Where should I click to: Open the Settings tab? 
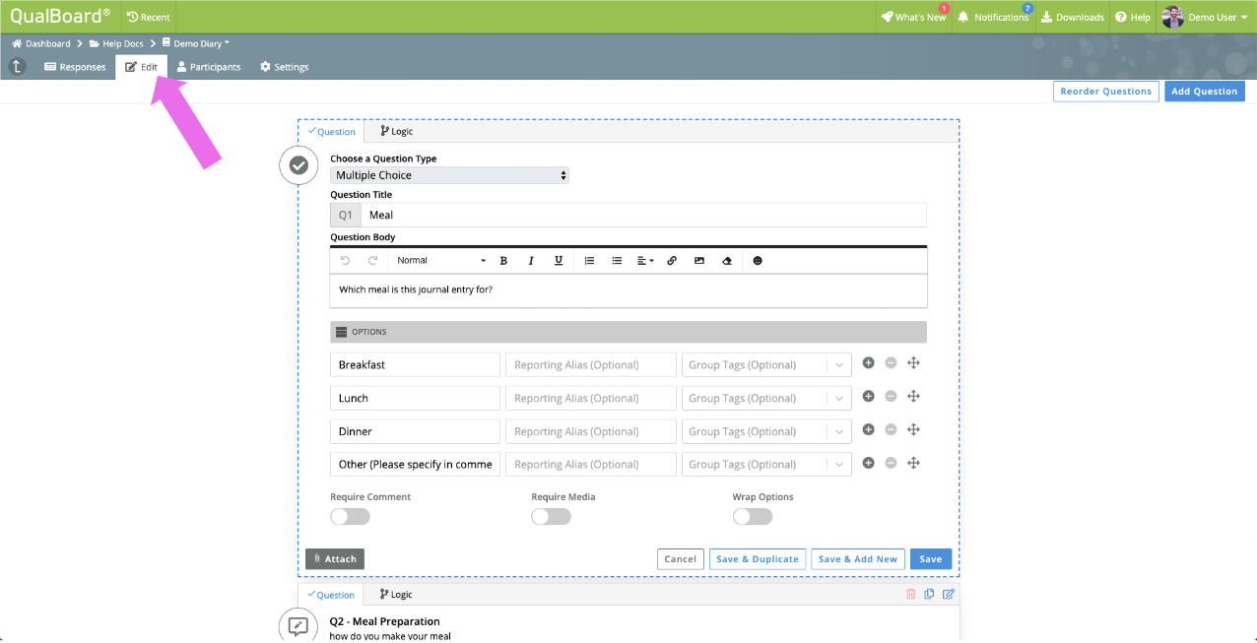point(284,67)
